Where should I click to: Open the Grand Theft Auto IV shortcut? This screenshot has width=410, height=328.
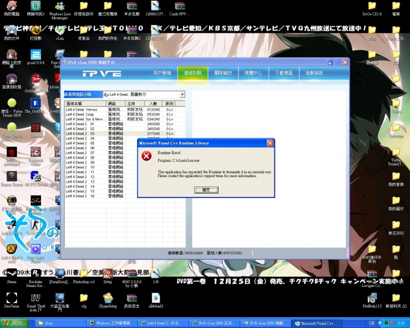pos(36,298)
